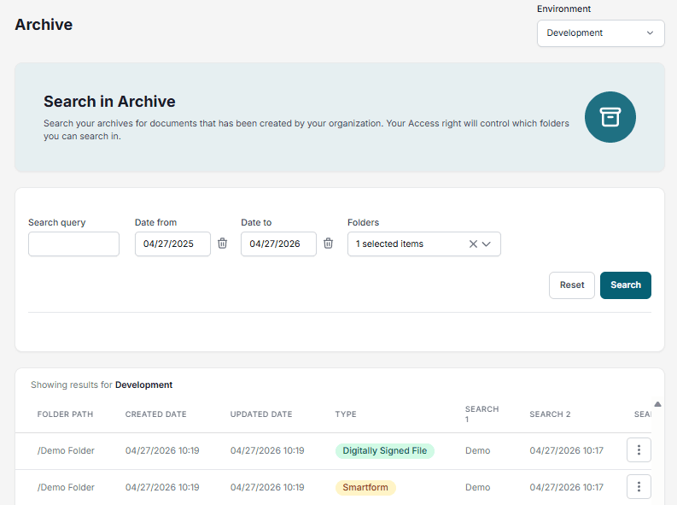Sort by the Search 2 column header
677x505 pixels.
pyautogui.click(x=550, y=414)
